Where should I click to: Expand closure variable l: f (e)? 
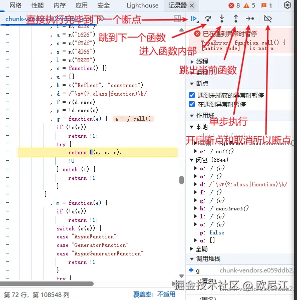point(195,216)
